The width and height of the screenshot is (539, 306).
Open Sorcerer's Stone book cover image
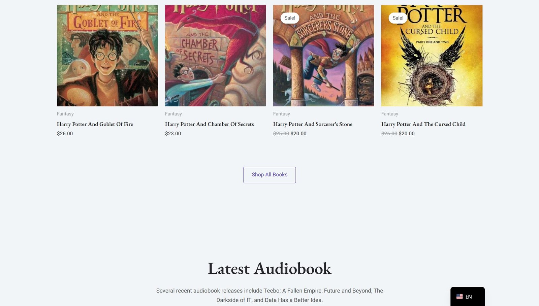click(324, 56)
